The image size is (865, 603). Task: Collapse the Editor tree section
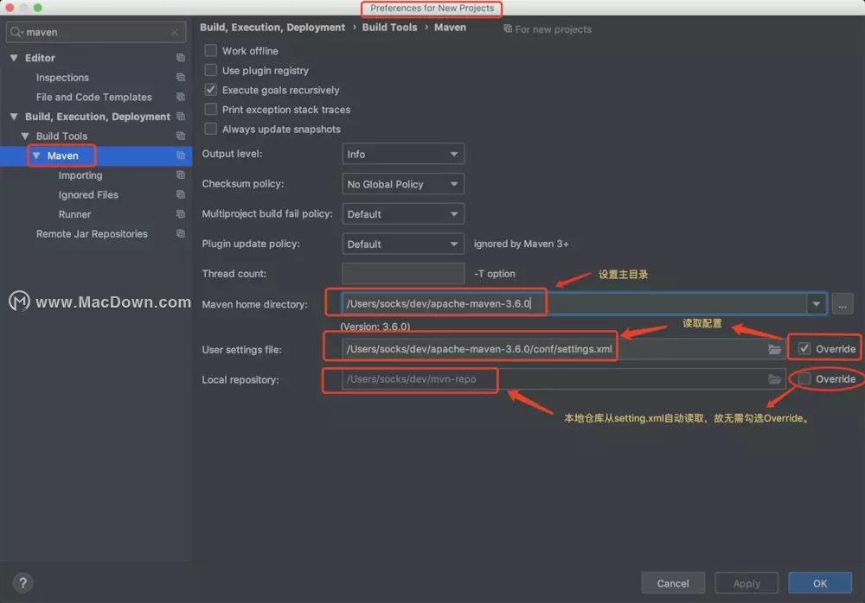(x=14, y=57)
